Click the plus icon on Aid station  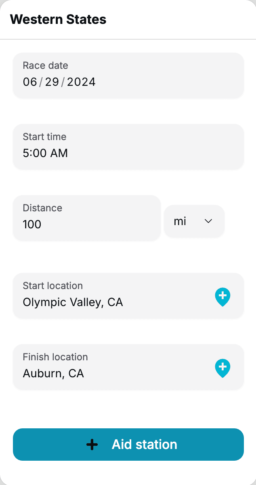(92, 445)
